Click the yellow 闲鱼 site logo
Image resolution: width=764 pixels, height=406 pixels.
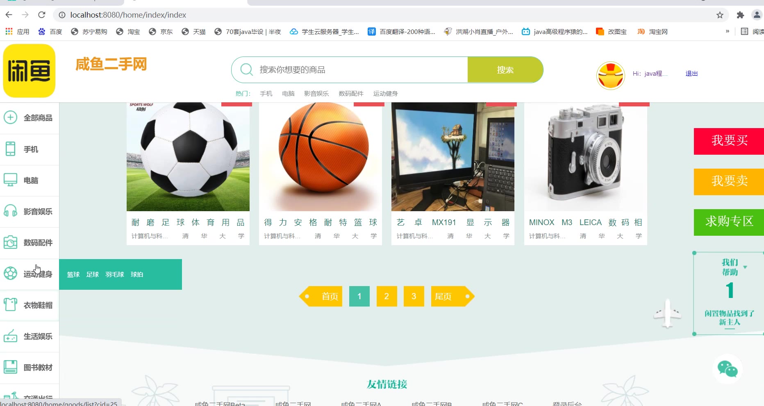pos(29,71)
